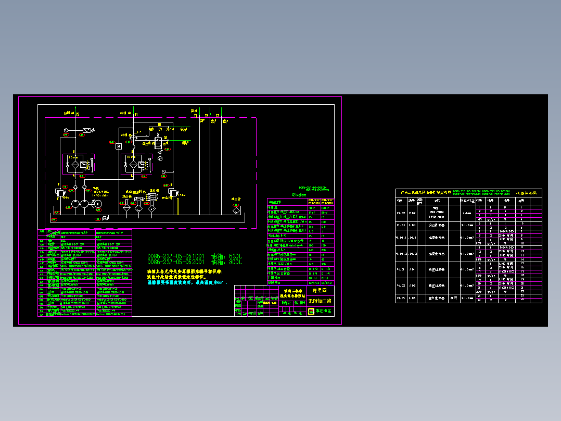Click the '1450r/min' cell in the wiring table

point(437,217)
